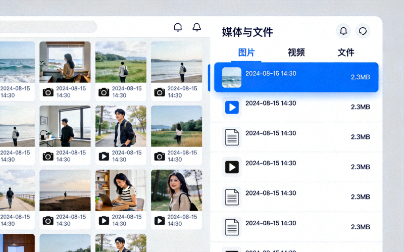
Task: Click video icon under woman-with-laptop photo
Action: pos(104,220)
